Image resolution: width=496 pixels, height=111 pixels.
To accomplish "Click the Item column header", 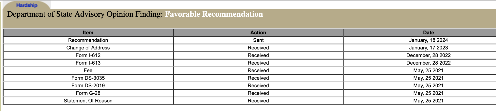I will click(x=88, y=33).
